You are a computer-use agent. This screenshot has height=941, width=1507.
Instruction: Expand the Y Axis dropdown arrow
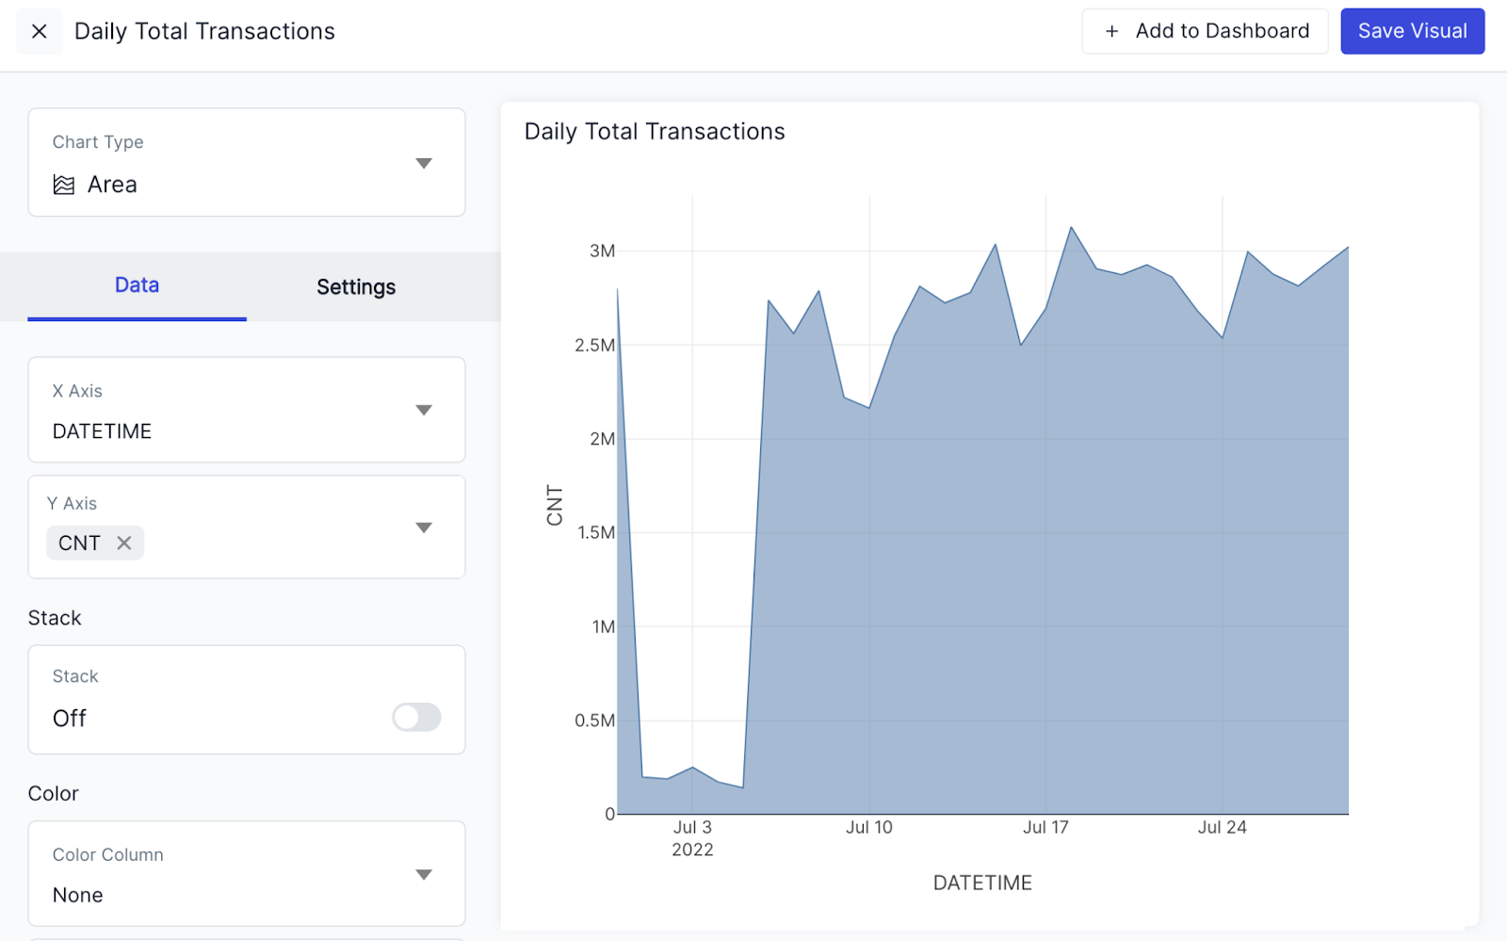pos(424,527)
